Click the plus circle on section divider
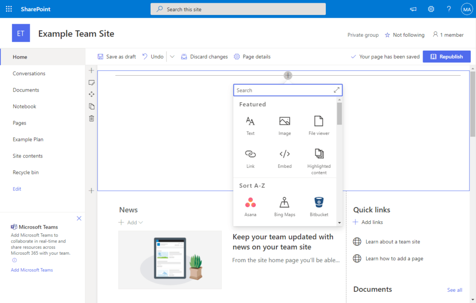 [x=288, y=75]
